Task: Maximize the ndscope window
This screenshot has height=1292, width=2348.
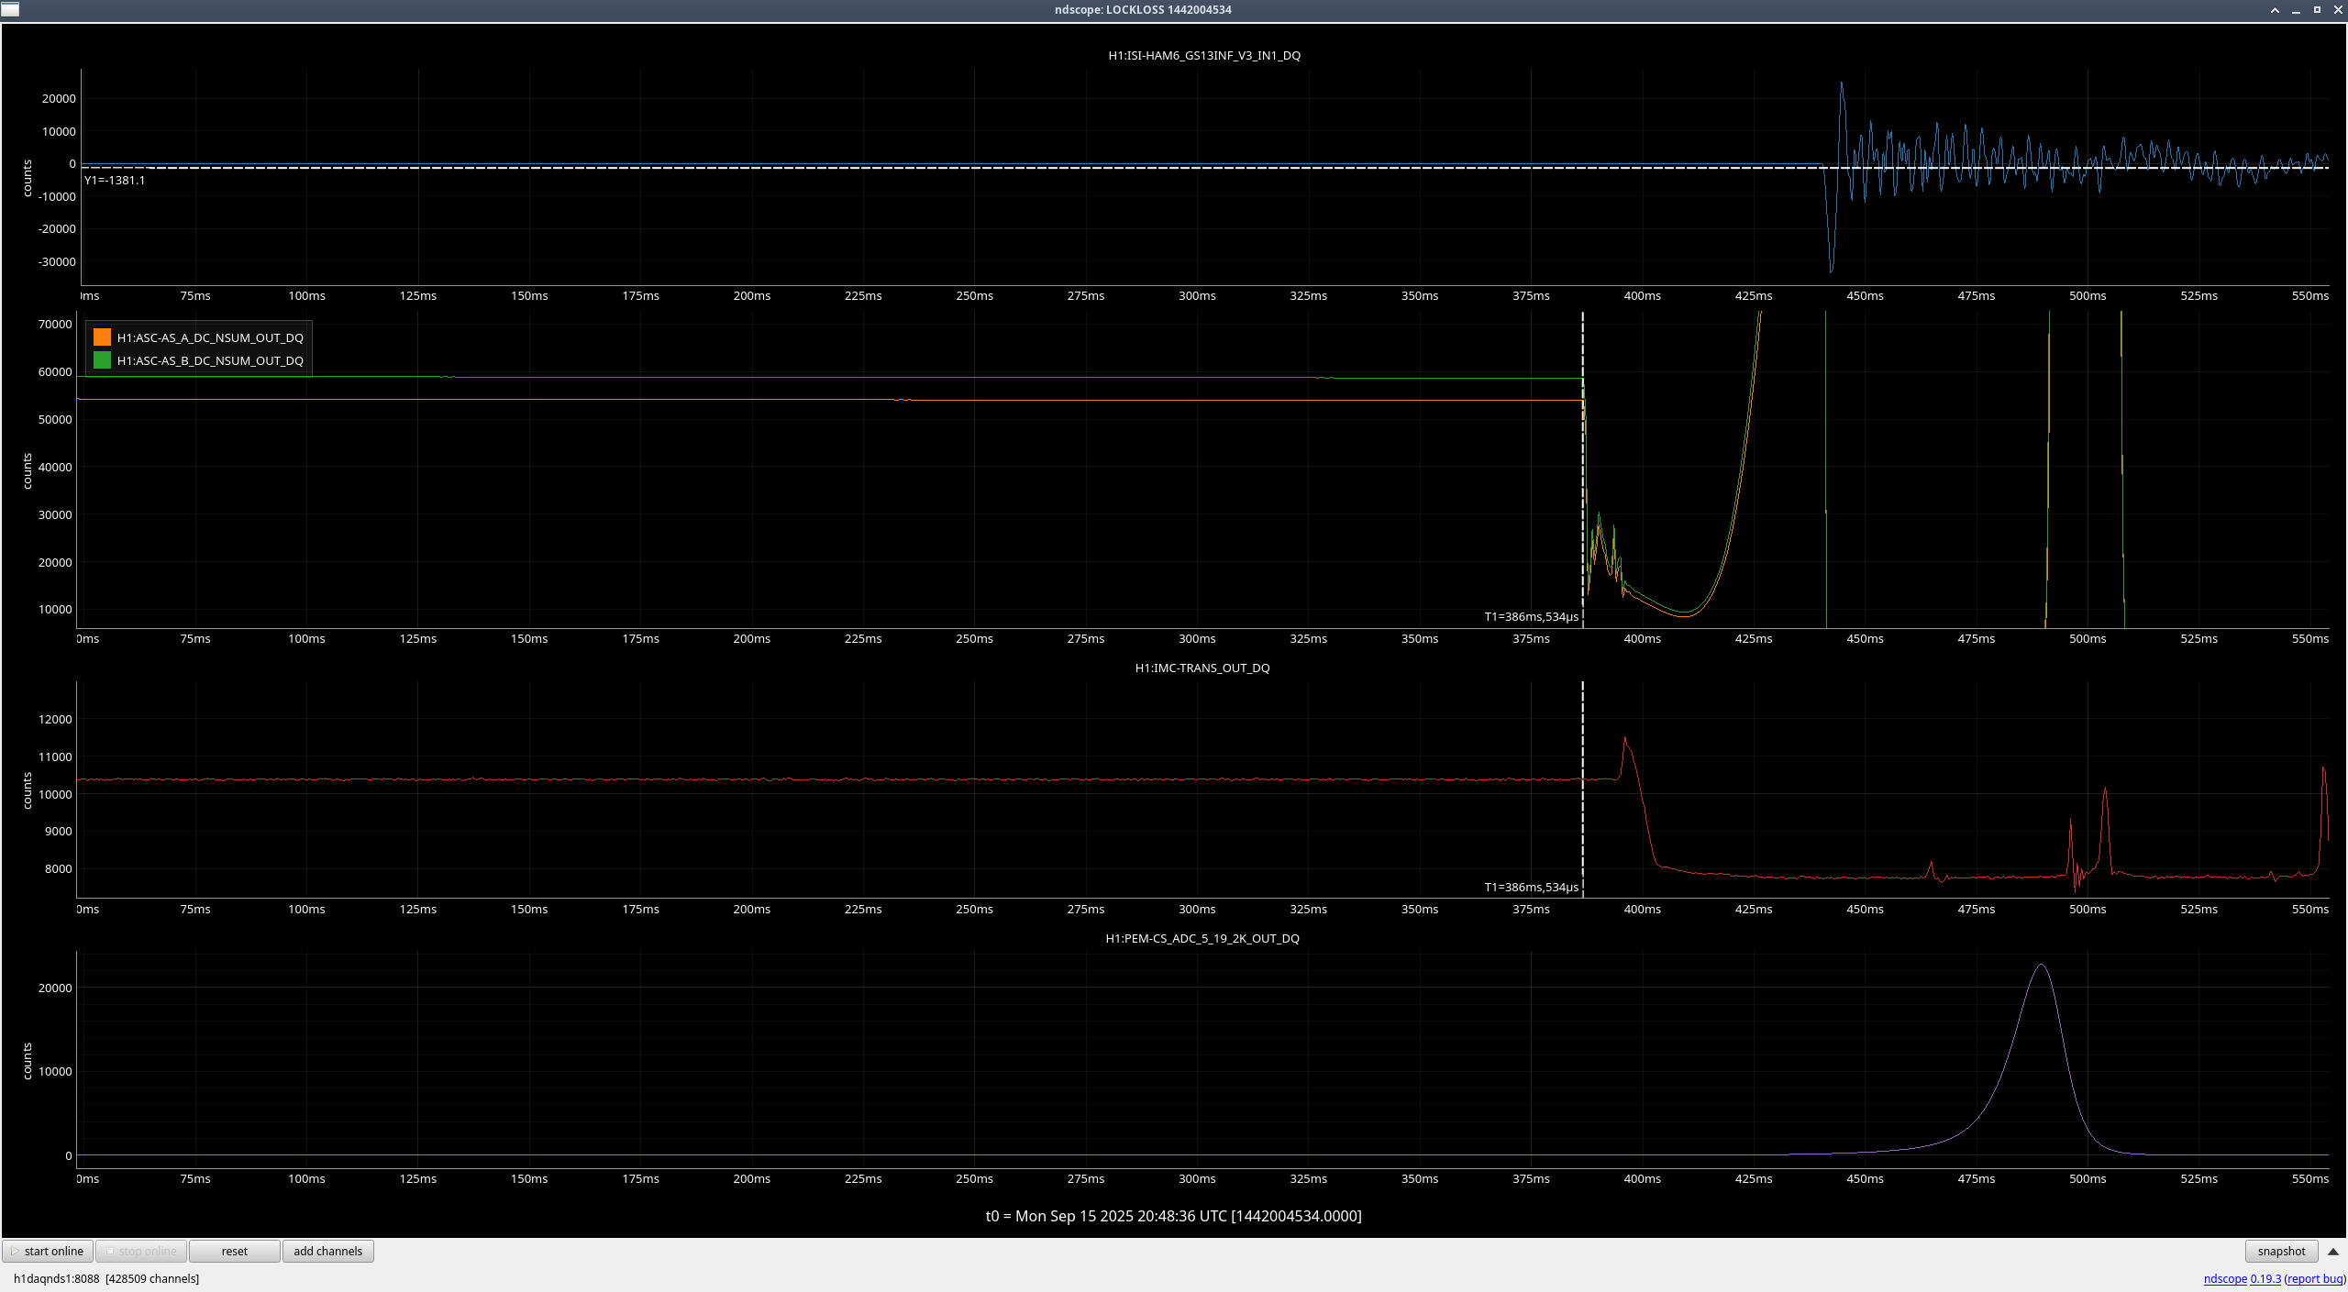Action: click(2317, 10)
